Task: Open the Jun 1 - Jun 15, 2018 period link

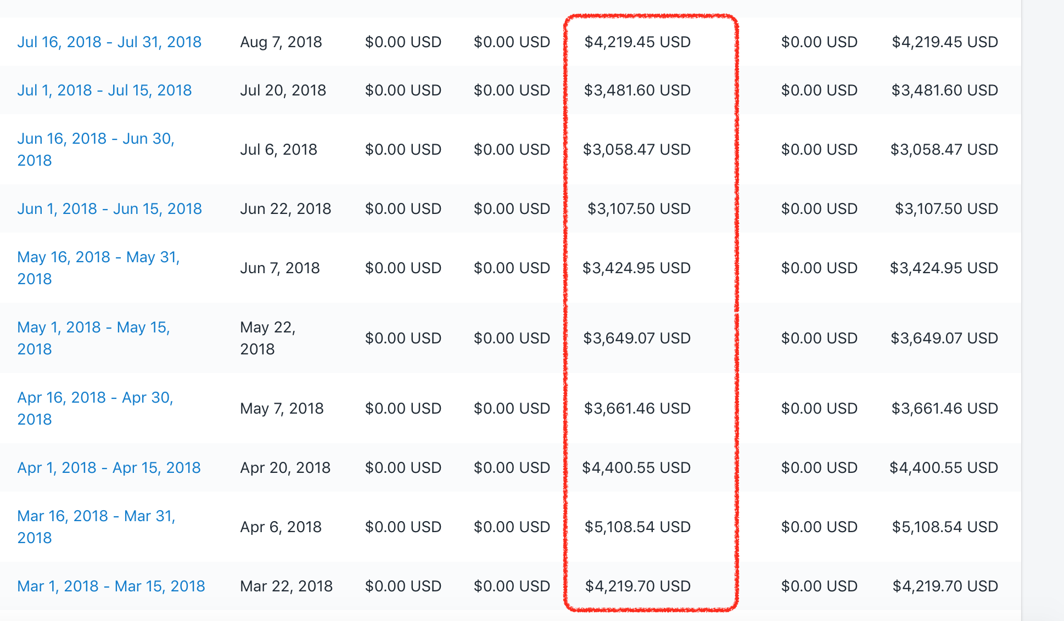Action: click(109, 209)
